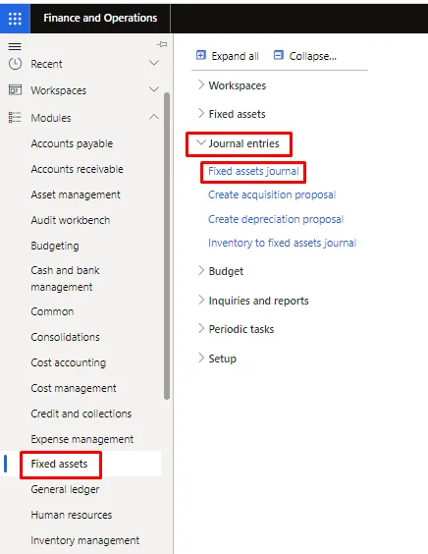Expand the Inquiries and reports group

coord(201,300)
